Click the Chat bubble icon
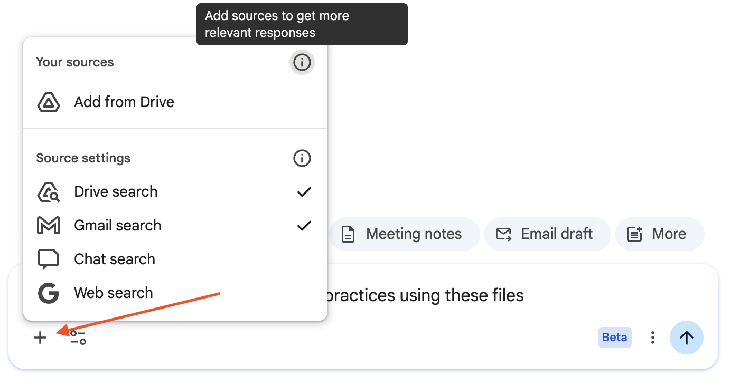The image size is (730, 385). (x=48, y=259)
